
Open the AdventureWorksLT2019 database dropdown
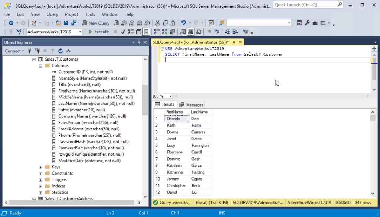(80, 32)
